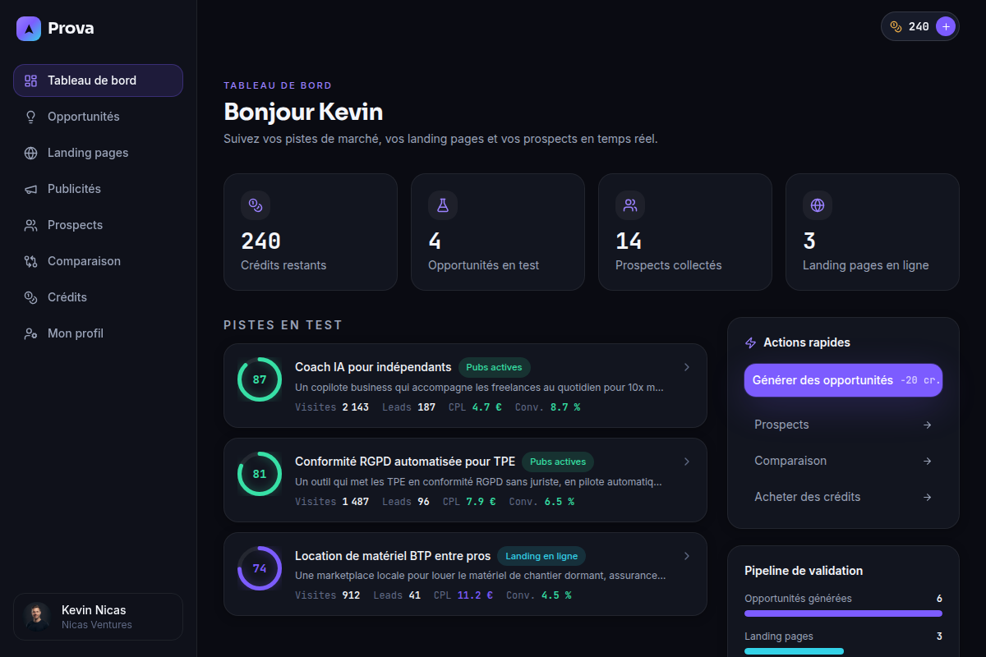Expand Location de matériel BTP row chevron
The image size is (986, 657).
coord(687,556)
